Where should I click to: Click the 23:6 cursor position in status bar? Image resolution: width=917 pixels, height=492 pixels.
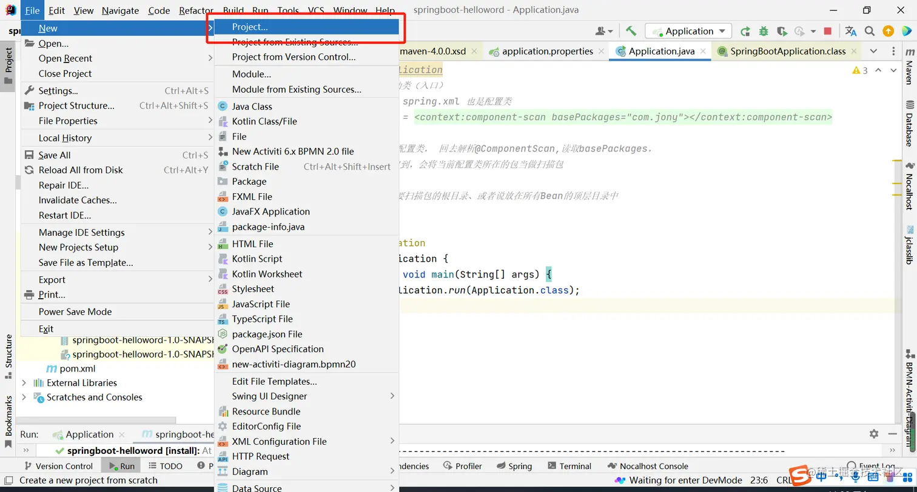tap(759, 480)
